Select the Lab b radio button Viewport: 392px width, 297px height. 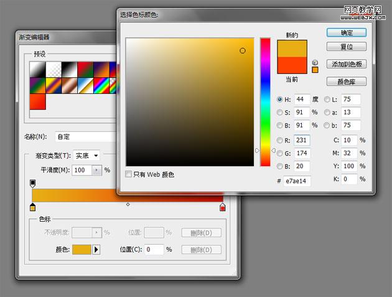327,125
